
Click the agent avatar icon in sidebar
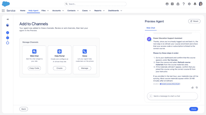tap(8, 25)
